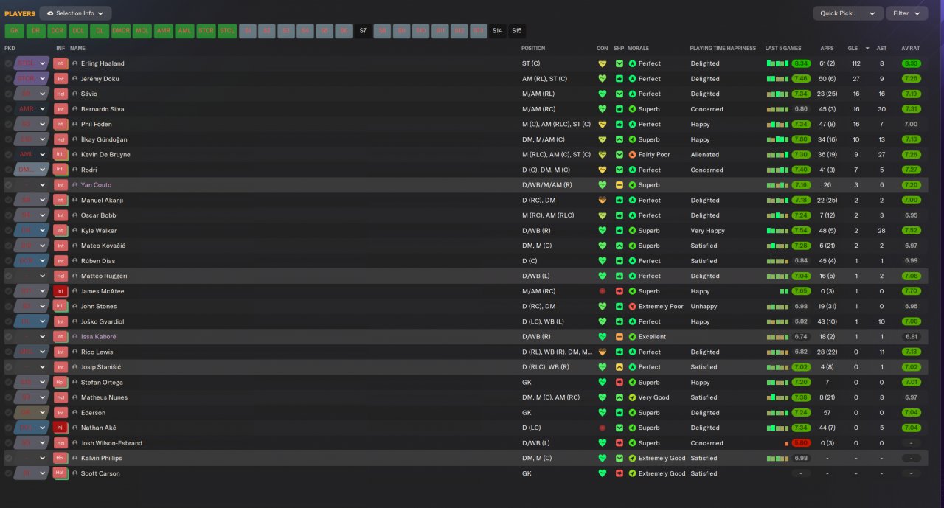The image size is (944, 508).
Task: Click Erling Haaland's condition heart icon
Action: [603, 63]
